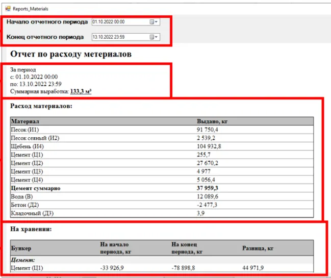
Task: Click label 'Конец отчетного периода'
Action: [45, 37]
